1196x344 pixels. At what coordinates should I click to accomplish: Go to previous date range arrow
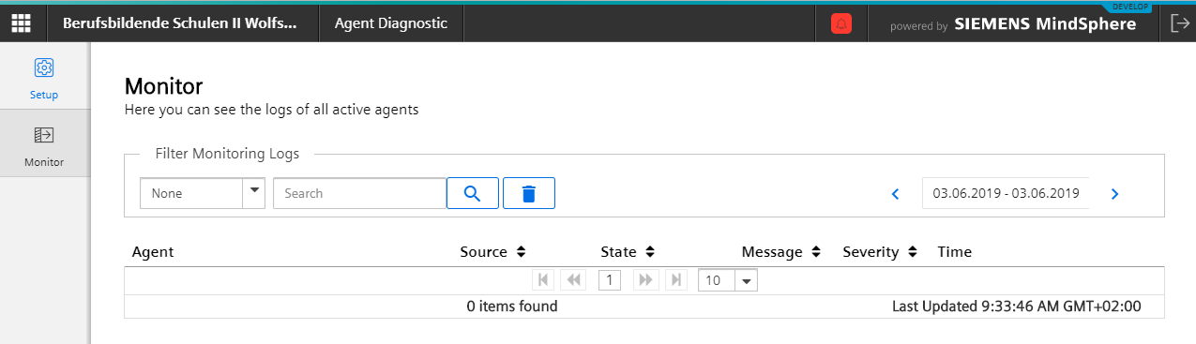pyautogui.click(x=895, y=194)
